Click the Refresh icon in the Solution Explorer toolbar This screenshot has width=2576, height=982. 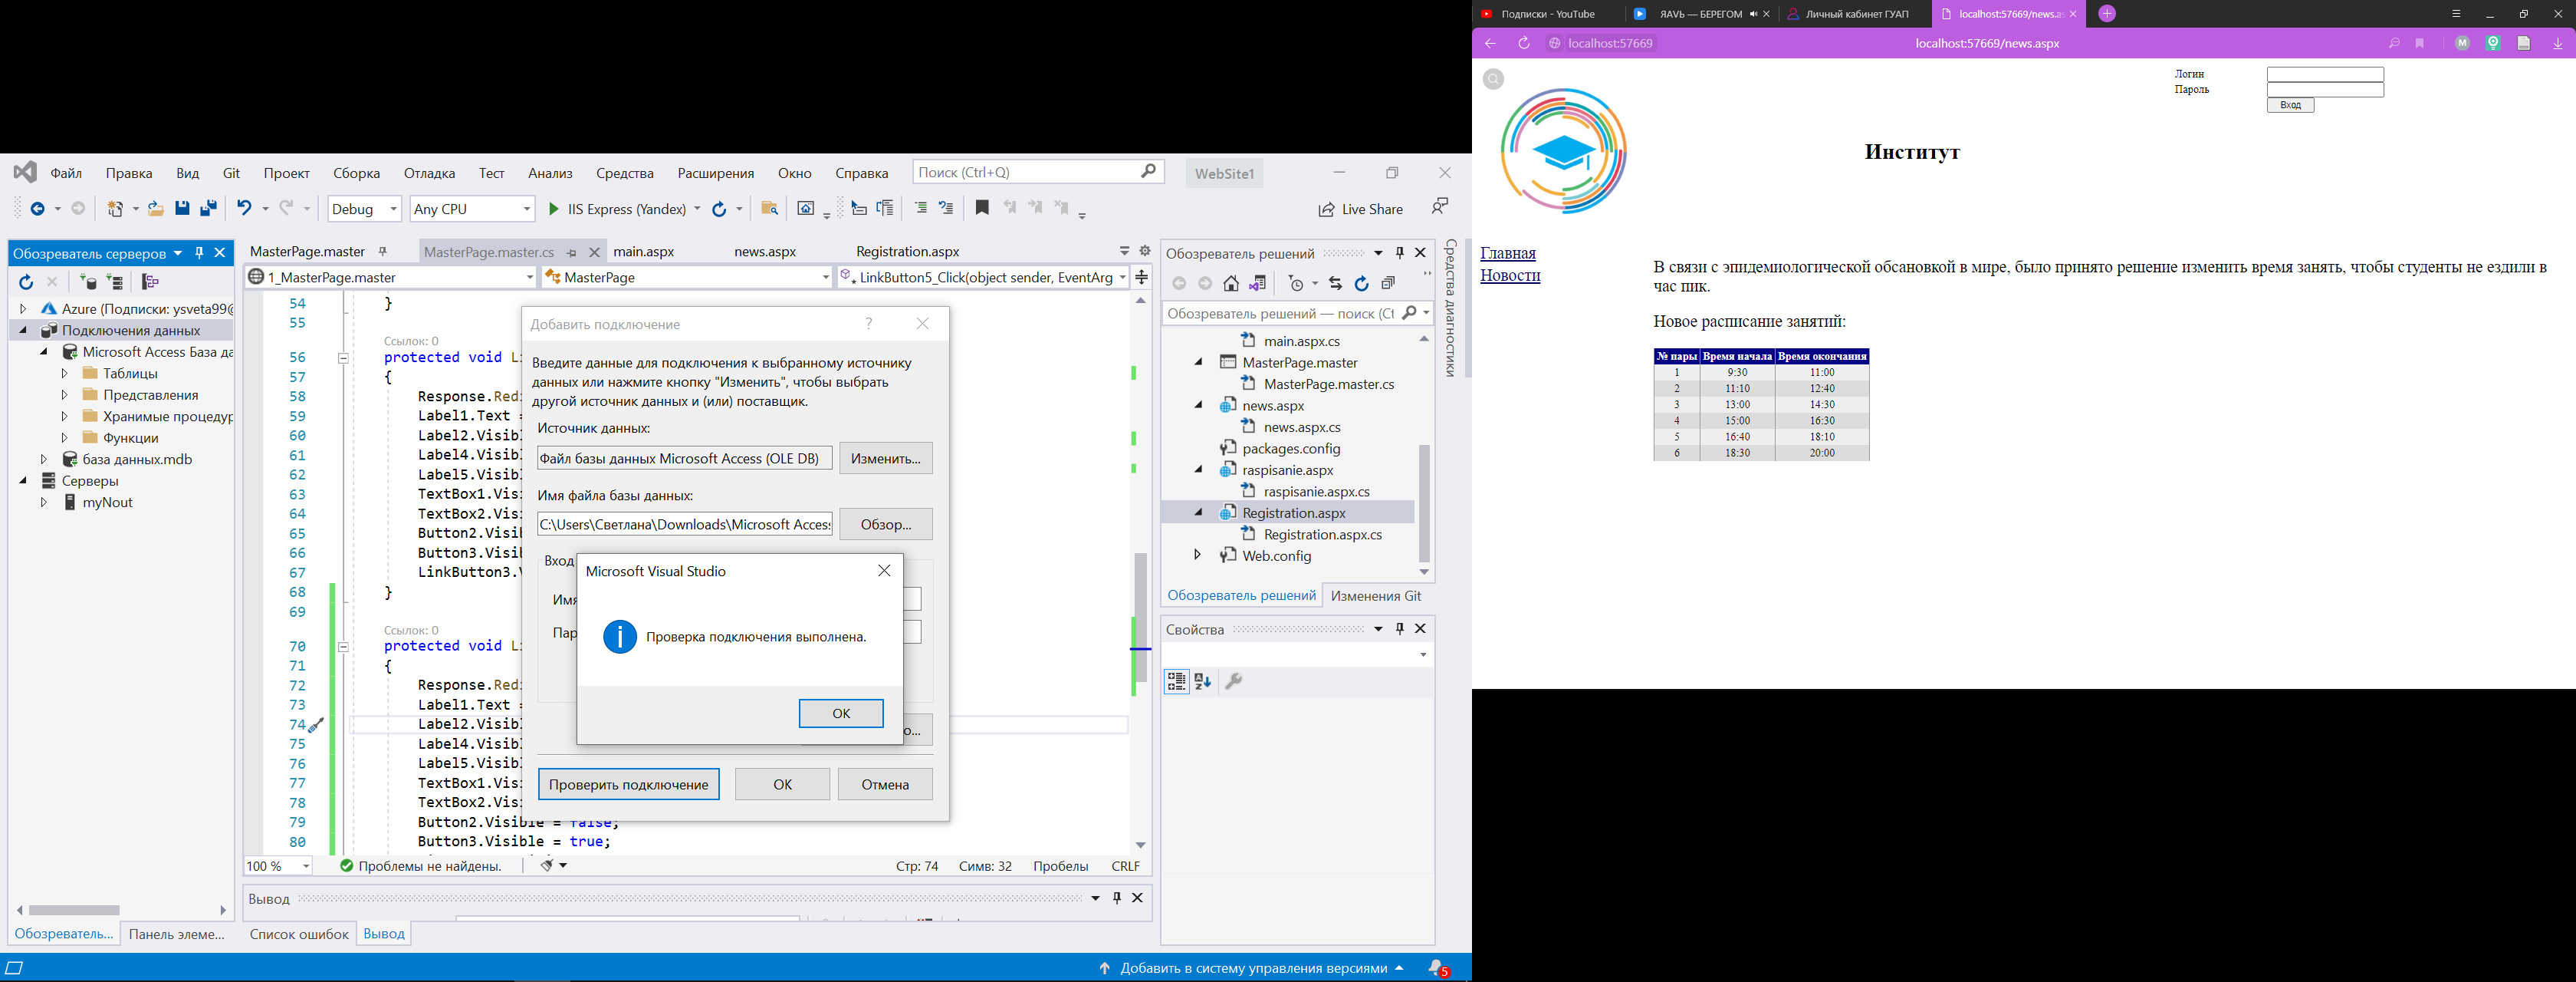point(1361,285)
